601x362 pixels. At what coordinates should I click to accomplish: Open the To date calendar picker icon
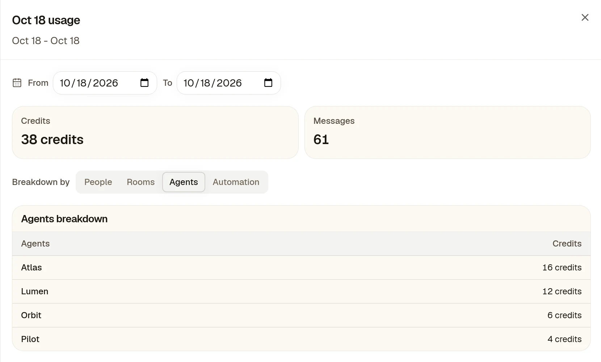pyautogui.click(x=268, y=83)
